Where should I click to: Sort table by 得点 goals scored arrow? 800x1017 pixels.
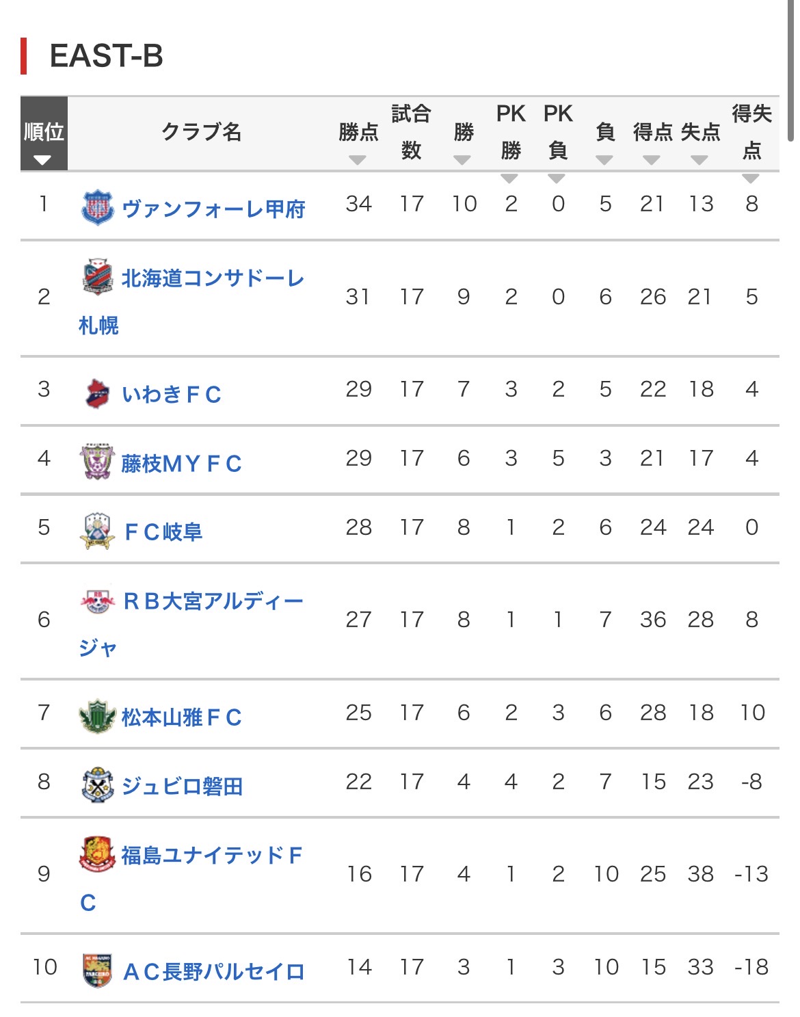tap(652, 160)
